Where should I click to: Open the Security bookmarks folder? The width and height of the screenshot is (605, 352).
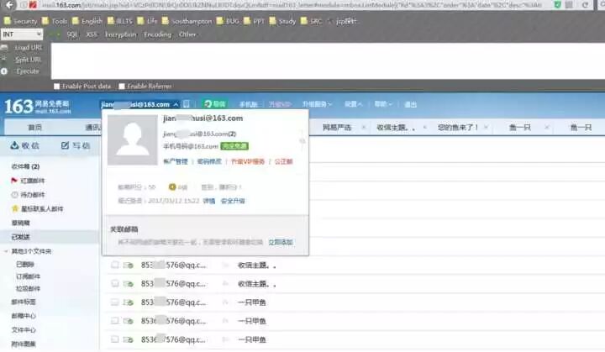[x=20, y=21]
